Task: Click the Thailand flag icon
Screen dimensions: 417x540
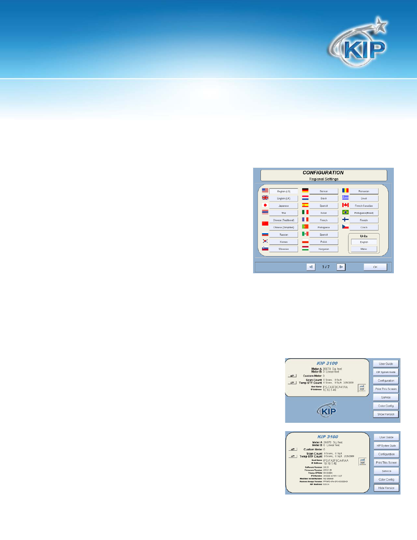Action: tap(265, 212)
